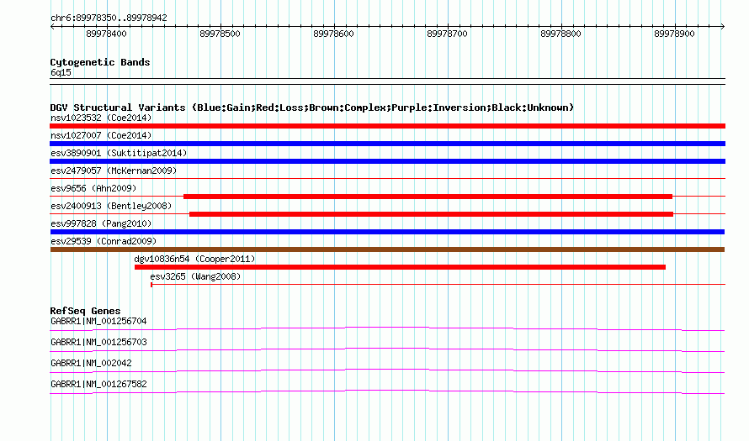Select transcript GABRR1|NM_001256704

pyautogui.click(x=98, y=322)
